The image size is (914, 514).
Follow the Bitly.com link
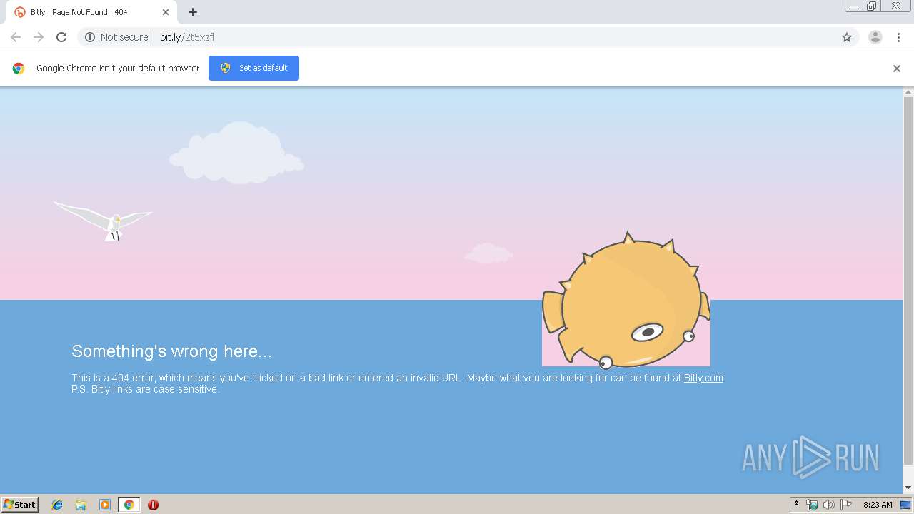coord(703,378)
